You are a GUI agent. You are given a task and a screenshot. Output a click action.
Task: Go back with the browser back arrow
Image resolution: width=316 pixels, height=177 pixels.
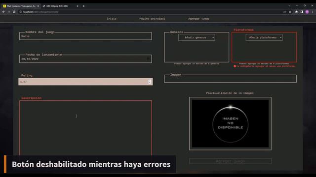tap(3, 12)
